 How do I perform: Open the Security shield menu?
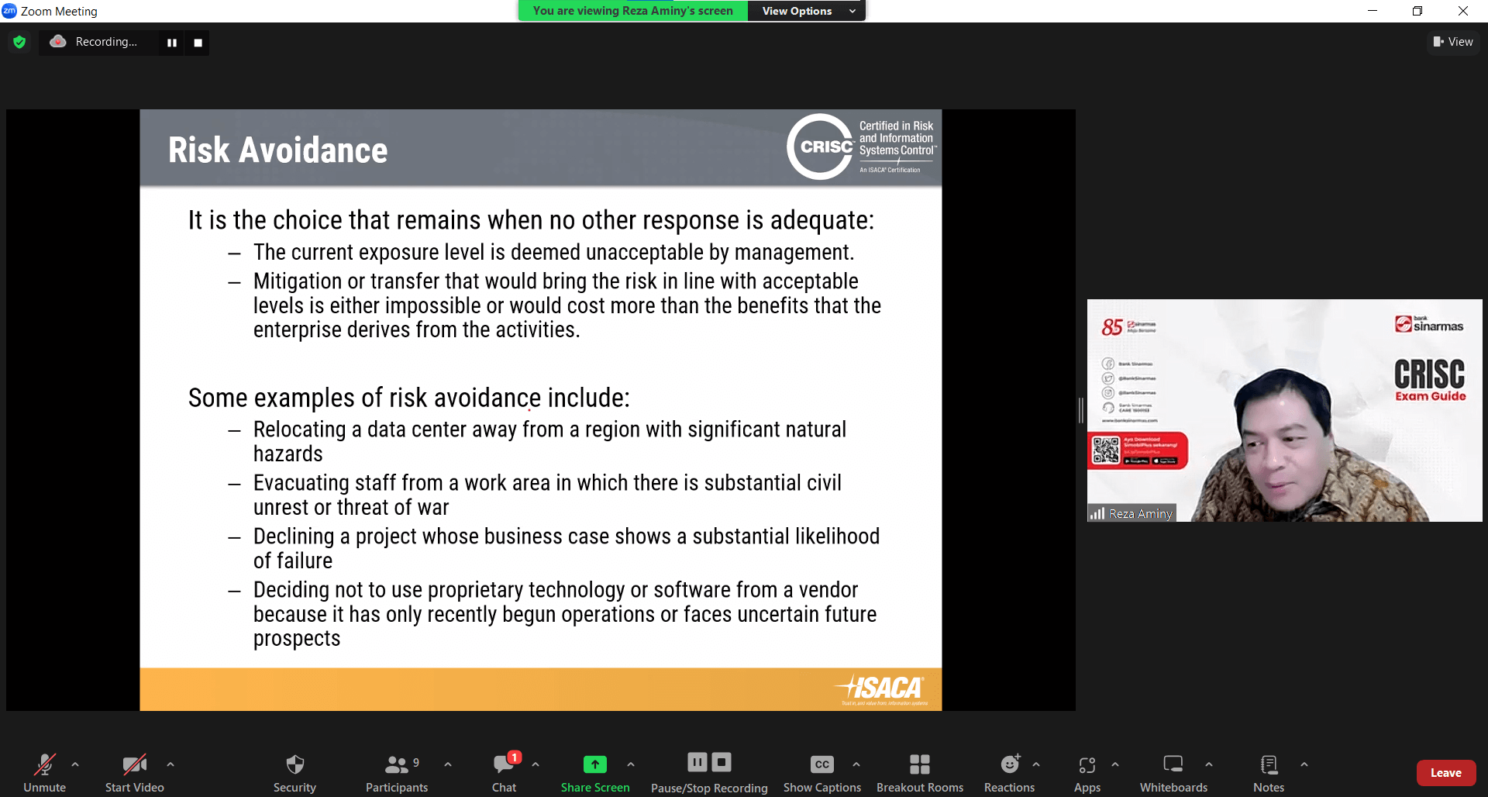[294, 773]
